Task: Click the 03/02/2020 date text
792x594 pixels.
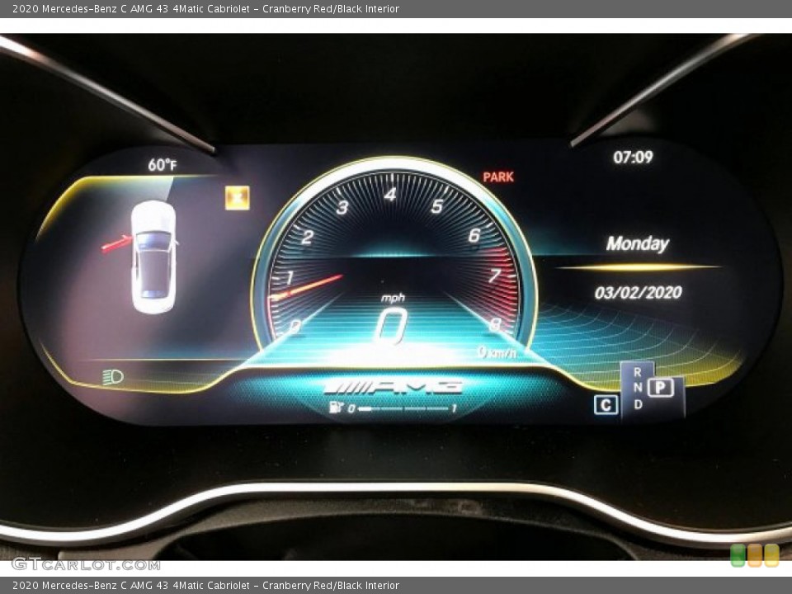Action: (x=638, y=292)
